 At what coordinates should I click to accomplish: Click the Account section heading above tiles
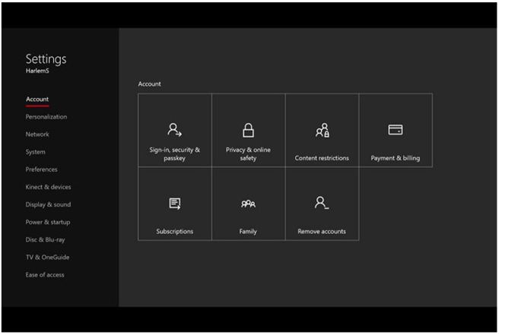pos(149,84)
